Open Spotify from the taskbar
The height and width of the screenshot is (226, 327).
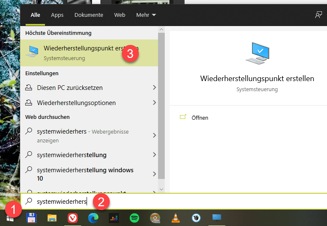134,218
